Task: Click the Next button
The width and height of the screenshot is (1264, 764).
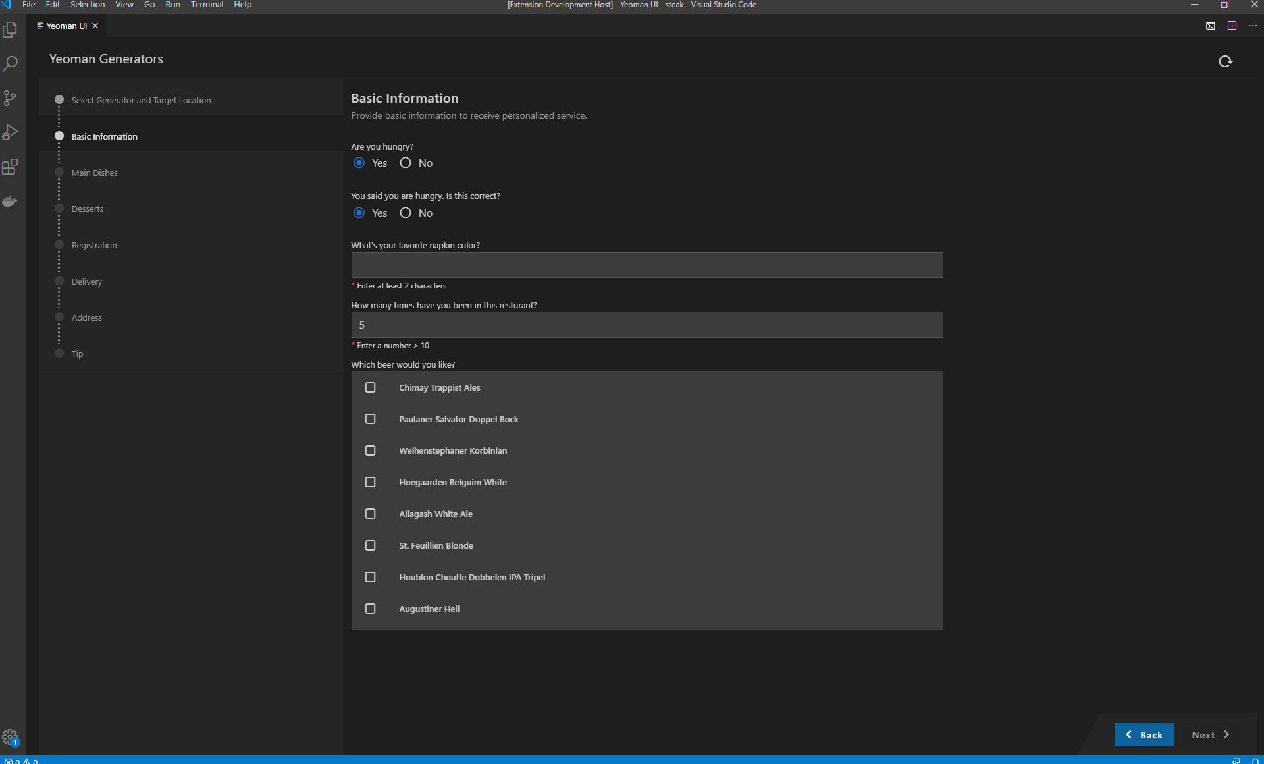Action: click(1209, 734)
